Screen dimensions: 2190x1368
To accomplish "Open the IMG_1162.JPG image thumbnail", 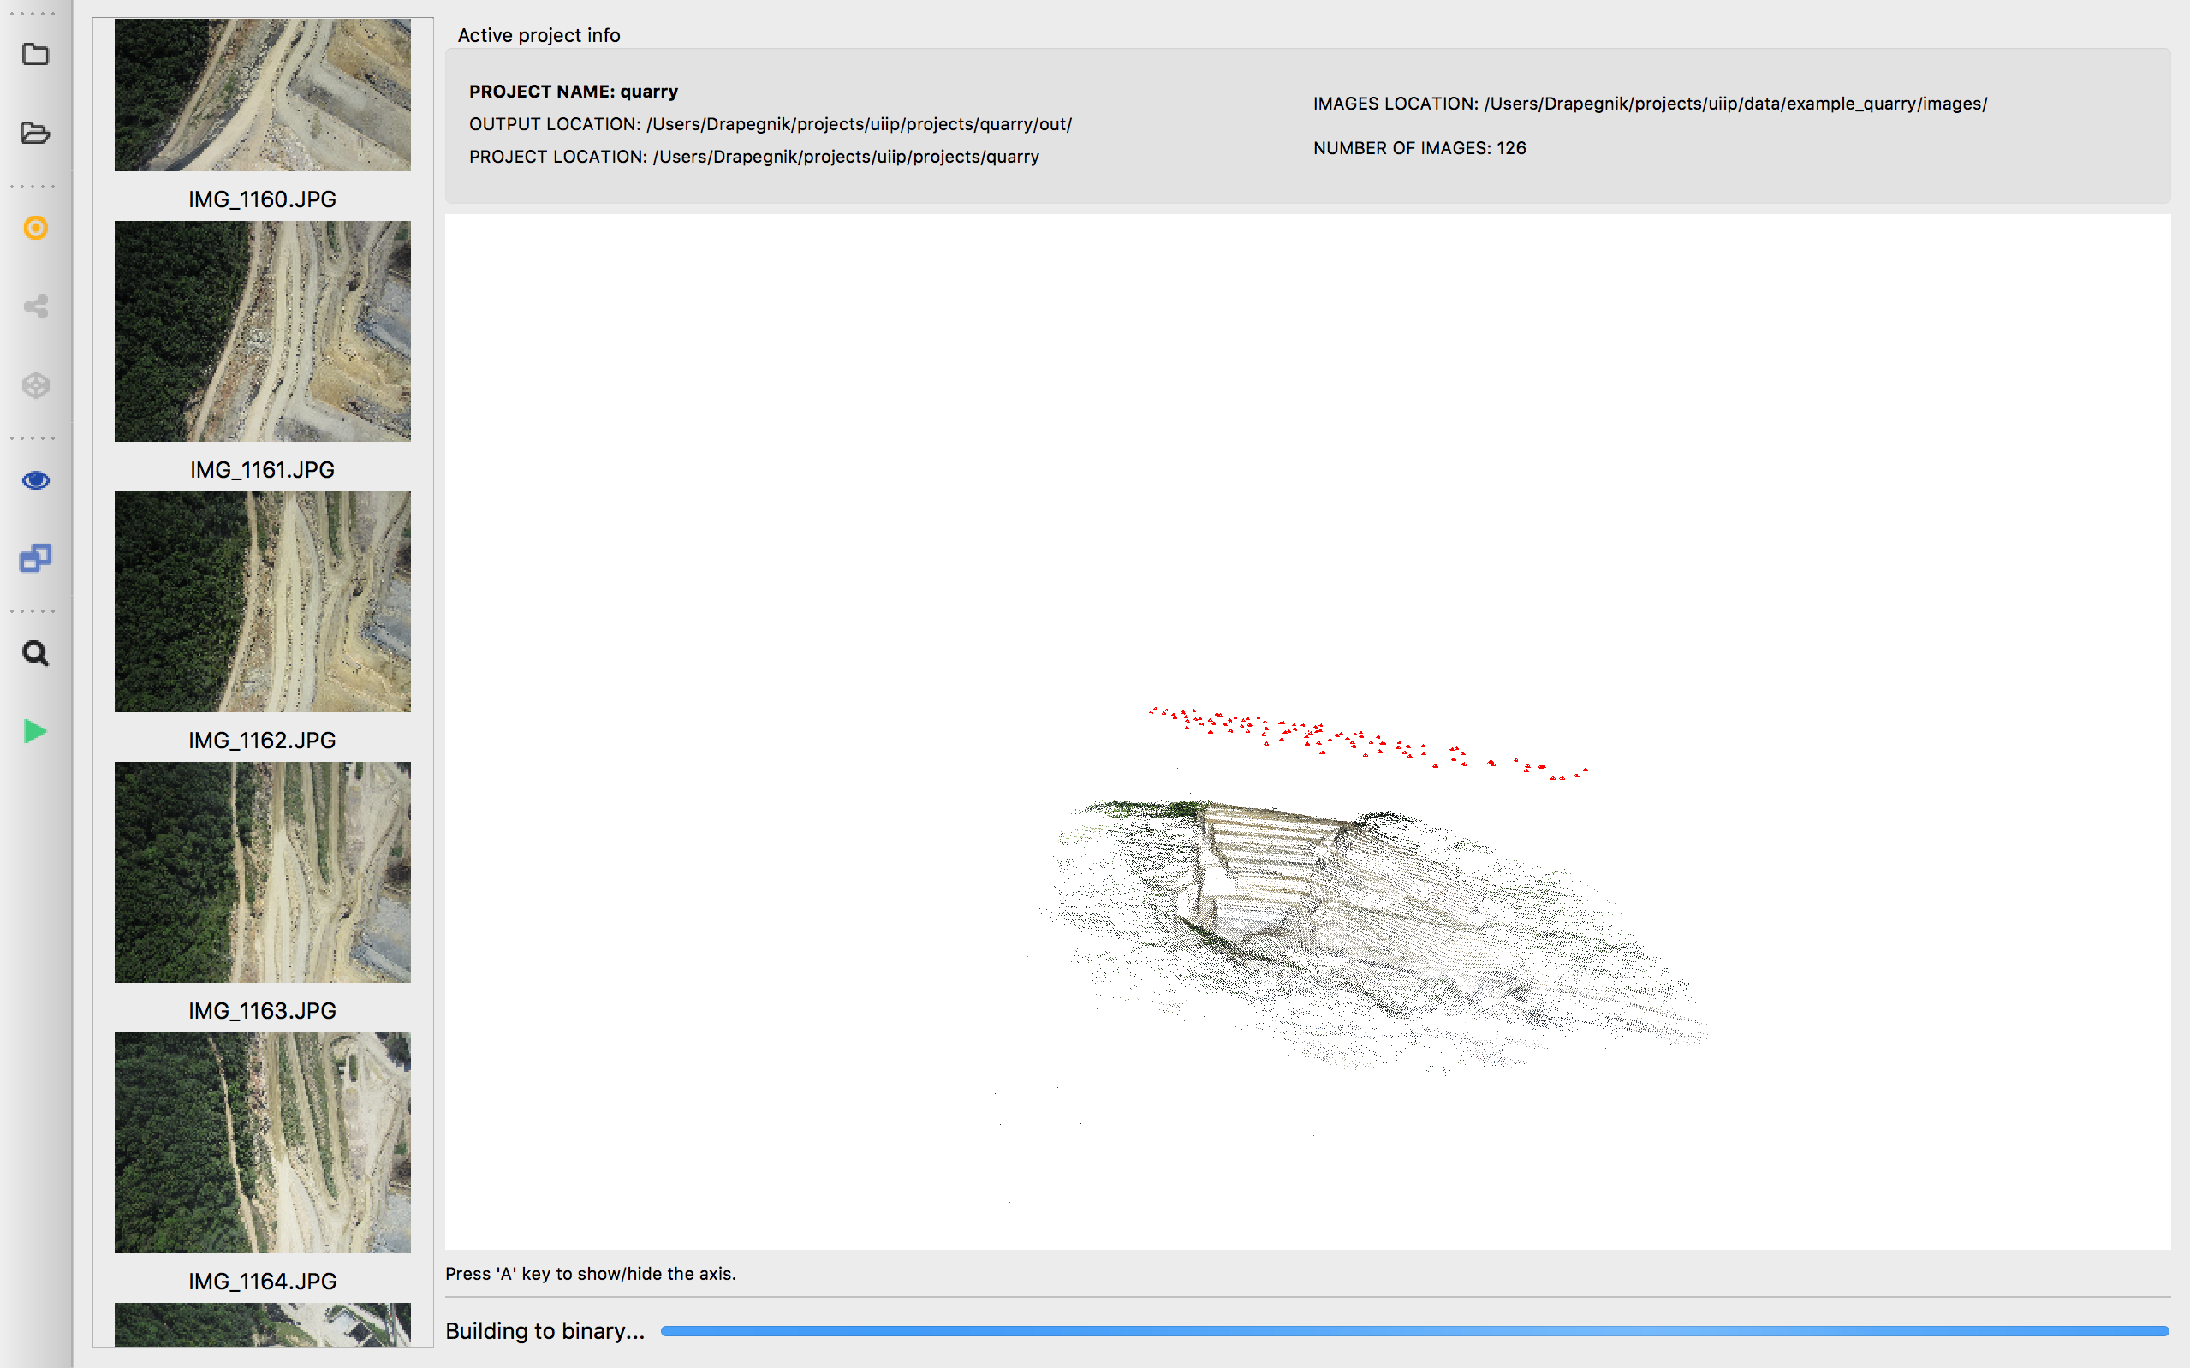I will (x=262, y=602).
